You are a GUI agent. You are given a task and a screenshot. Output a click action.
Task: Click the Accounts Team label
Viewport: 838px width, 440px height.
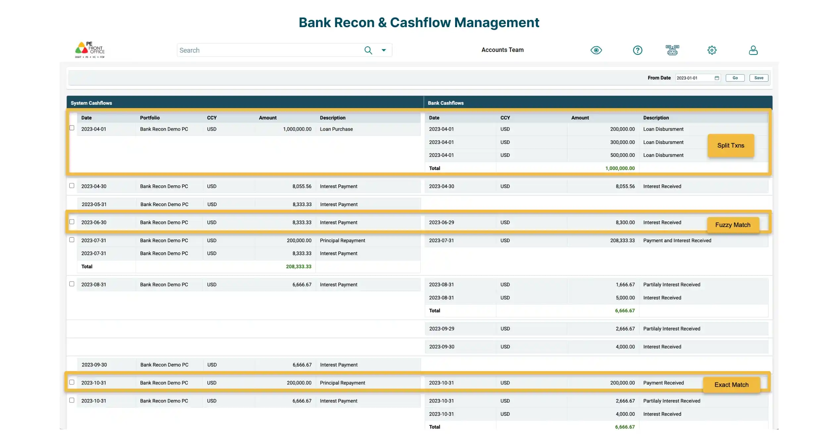point(502,50)
